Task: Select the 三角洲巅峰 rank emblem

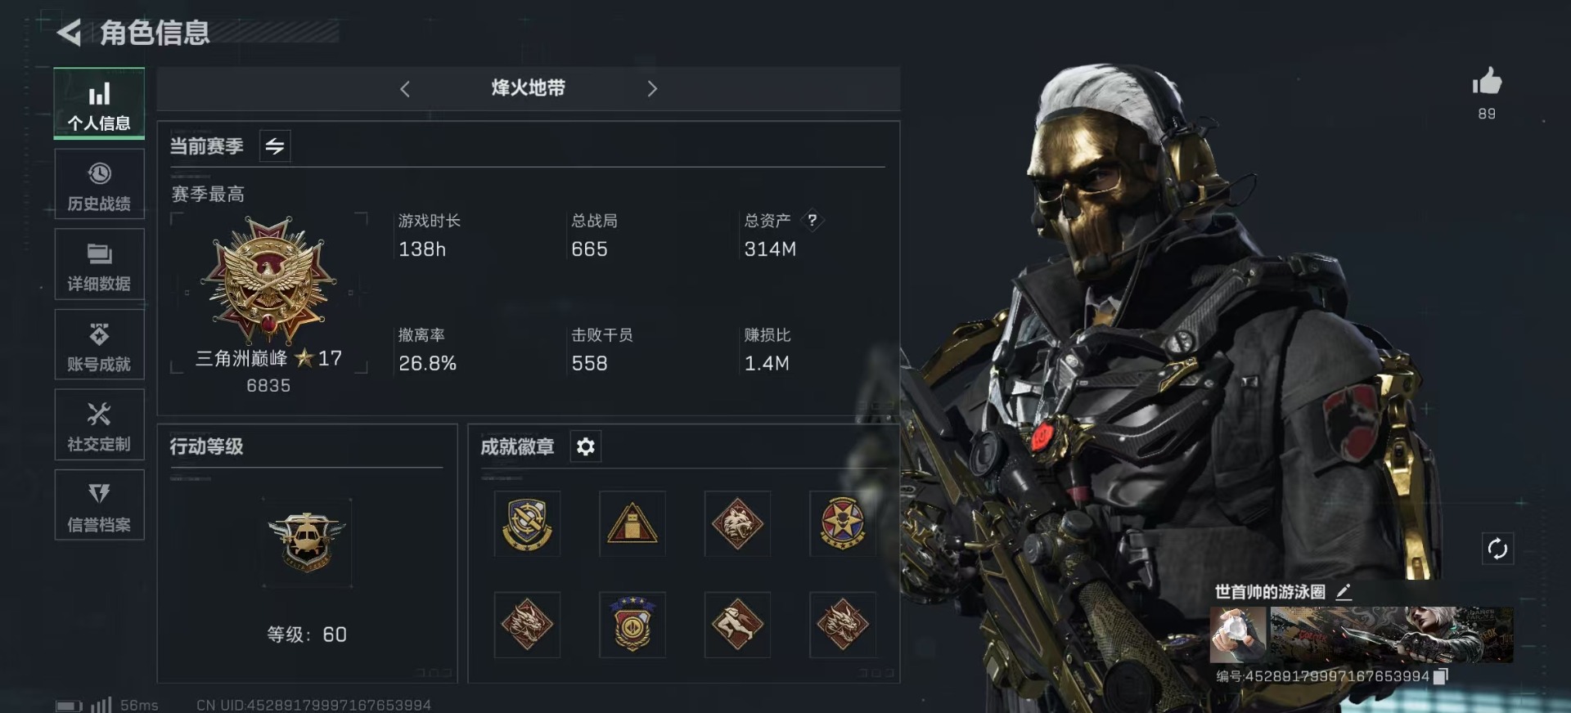Action: pyautogui.click(x=269, y=280)
